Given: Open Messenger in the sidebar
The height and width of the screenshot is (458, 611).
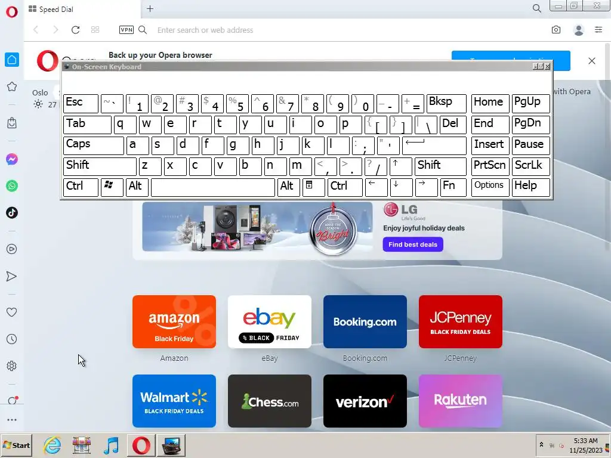Looking at the screenshot, I should [12, 159].
